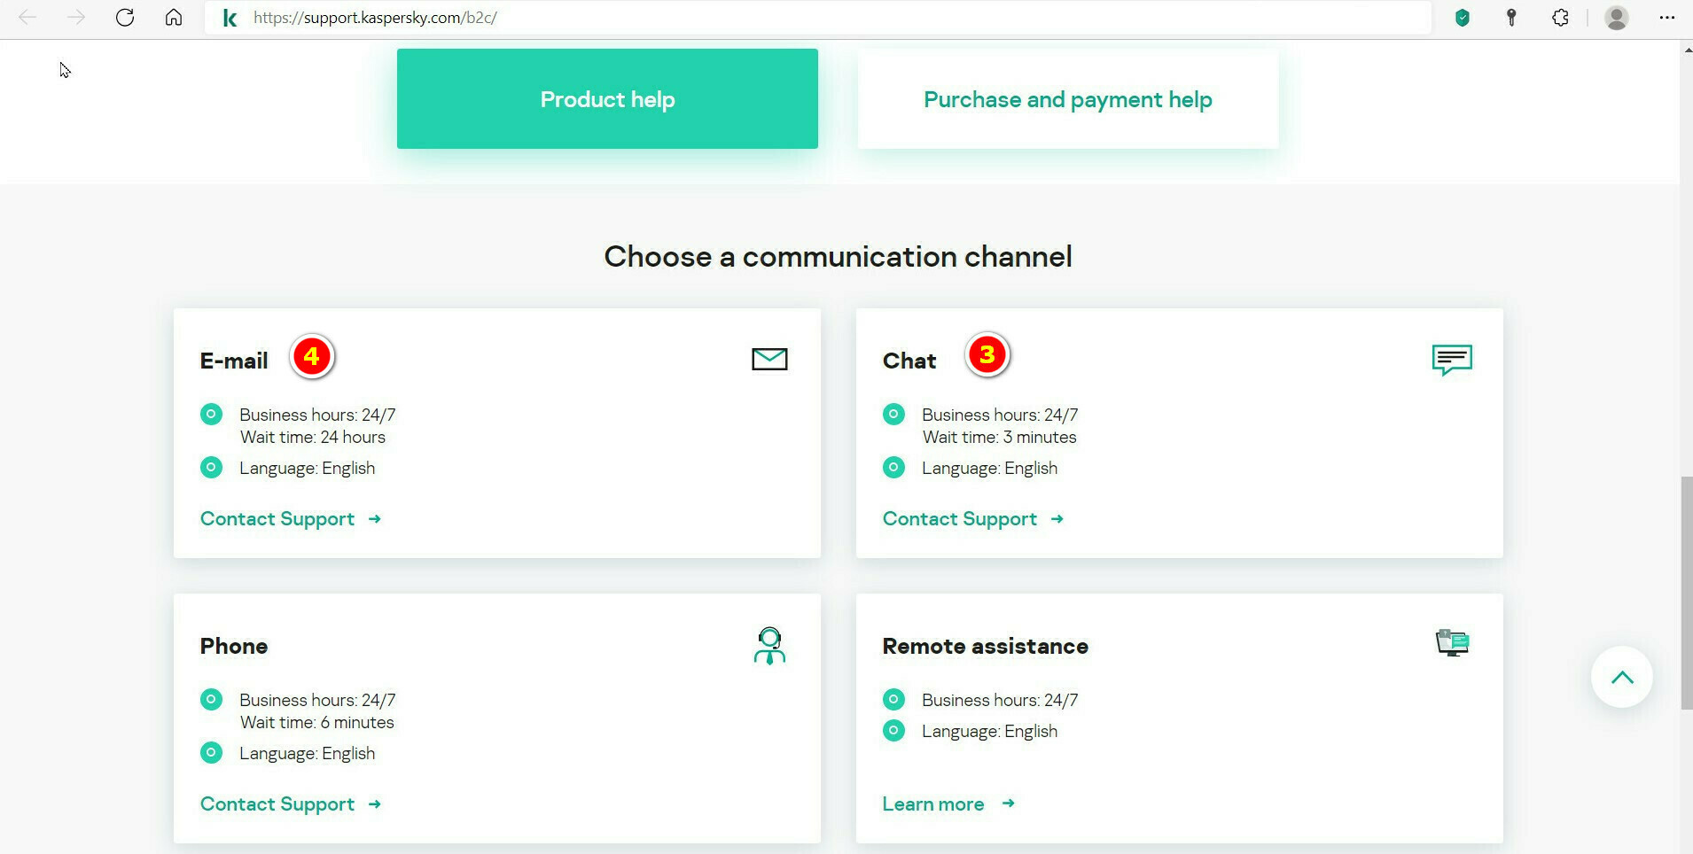The width and height of the screenshot is (1693, 854).
Task: Open Kaspersky shield extension icon
Action: tap(1463, 18)
